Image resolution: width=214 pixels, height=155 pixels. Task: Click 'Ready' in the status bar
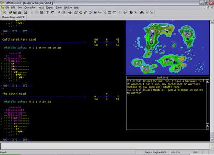pos(3,152)
